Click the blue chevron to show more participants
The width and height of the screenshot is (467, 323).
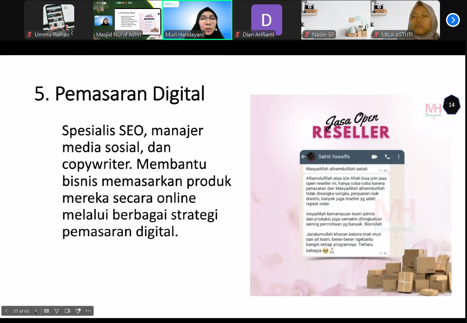point(453,20)
